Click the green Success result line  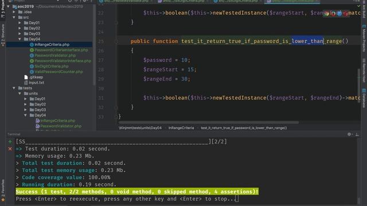point(137,192)
